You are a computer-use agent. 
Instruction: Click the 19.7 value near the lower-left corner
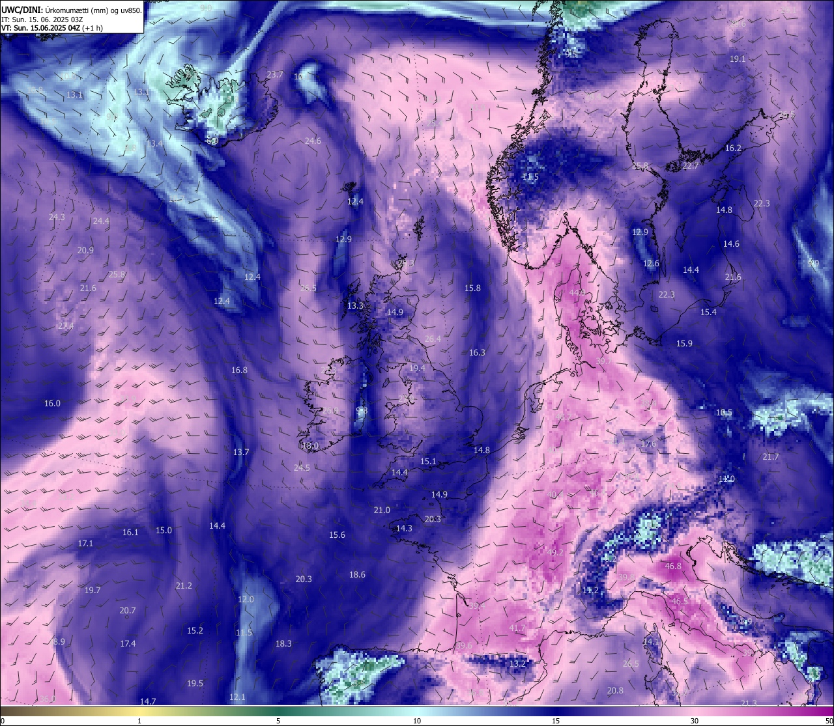93,590
